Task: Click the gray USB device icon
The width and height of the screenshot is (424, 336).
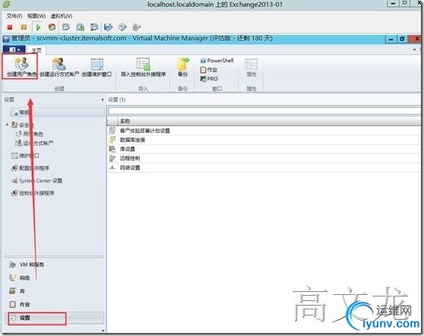Action: 137,27
